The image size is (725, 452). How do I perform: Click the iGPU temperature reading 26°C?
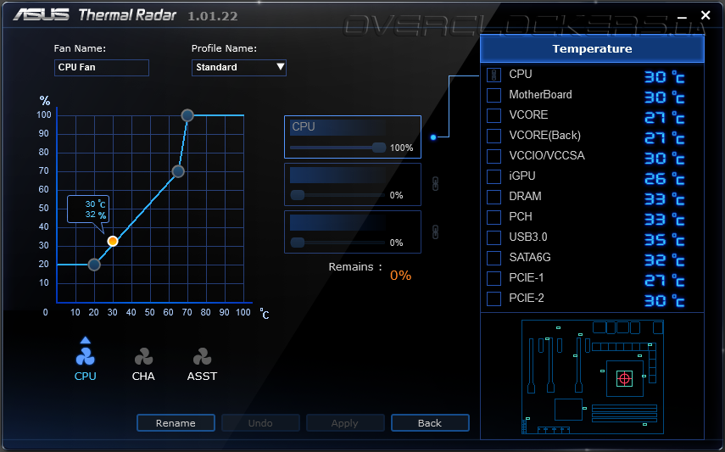coord(665,179)
